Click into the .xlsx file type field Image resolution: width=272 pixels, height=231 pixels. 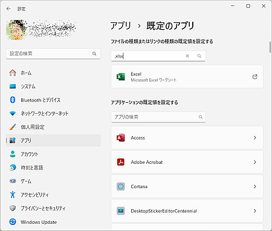(158, 56)
